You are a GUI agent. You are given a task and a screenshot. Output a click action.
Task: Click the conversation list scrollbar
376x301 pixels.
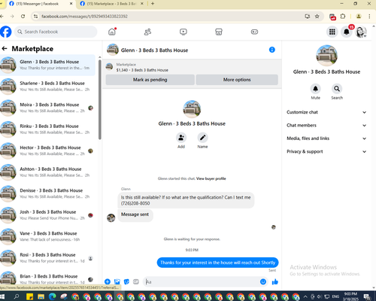click(x=100, y=99)
